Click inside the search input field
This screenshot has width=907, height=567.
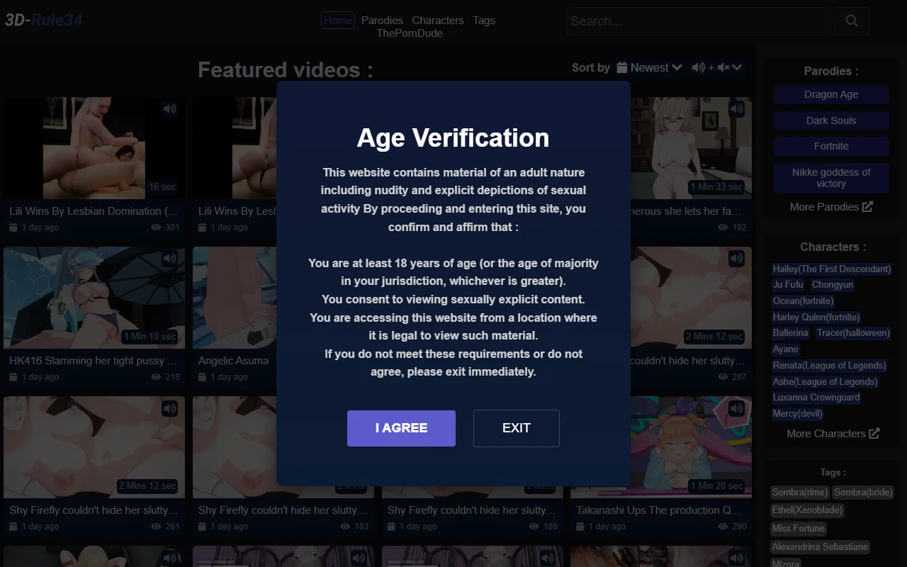698,21
